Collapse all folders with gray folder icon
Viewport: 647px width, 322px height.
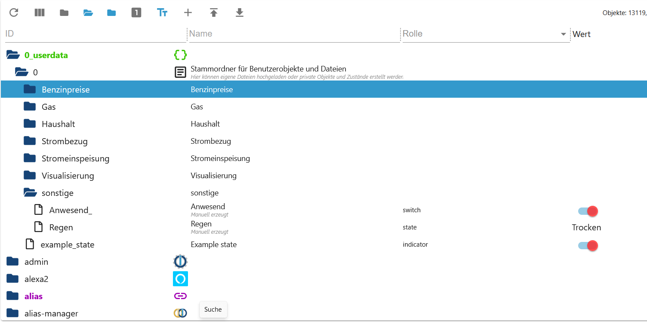[64, 13]
